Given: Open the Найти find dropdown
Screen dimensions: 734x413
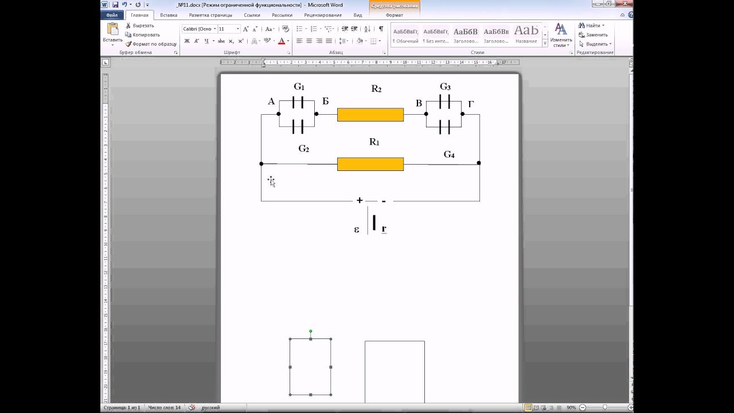Looking at the screenshot, I should tap(591, 26).
